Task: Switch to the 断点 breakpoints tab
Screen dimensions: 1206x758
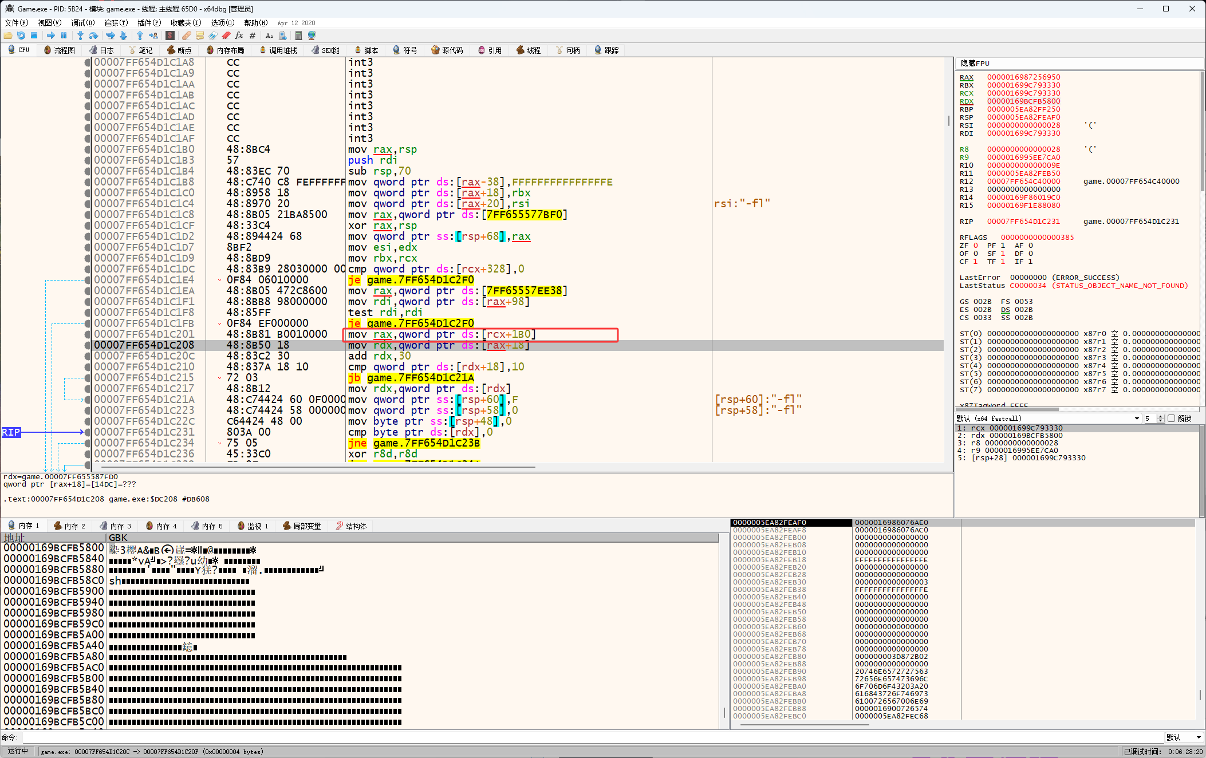Action: tap(179, 50)
